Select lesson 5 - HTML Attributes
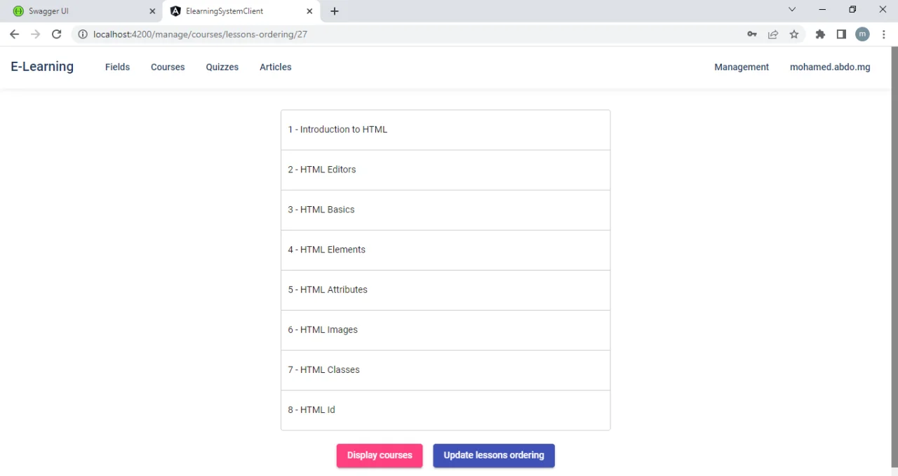Screen dimensions: 898x476 tap(445, 290)
